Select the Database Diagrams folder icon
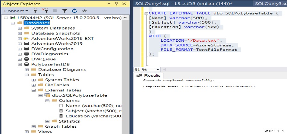Screen dimensions: 287x134 pos(33,69)
